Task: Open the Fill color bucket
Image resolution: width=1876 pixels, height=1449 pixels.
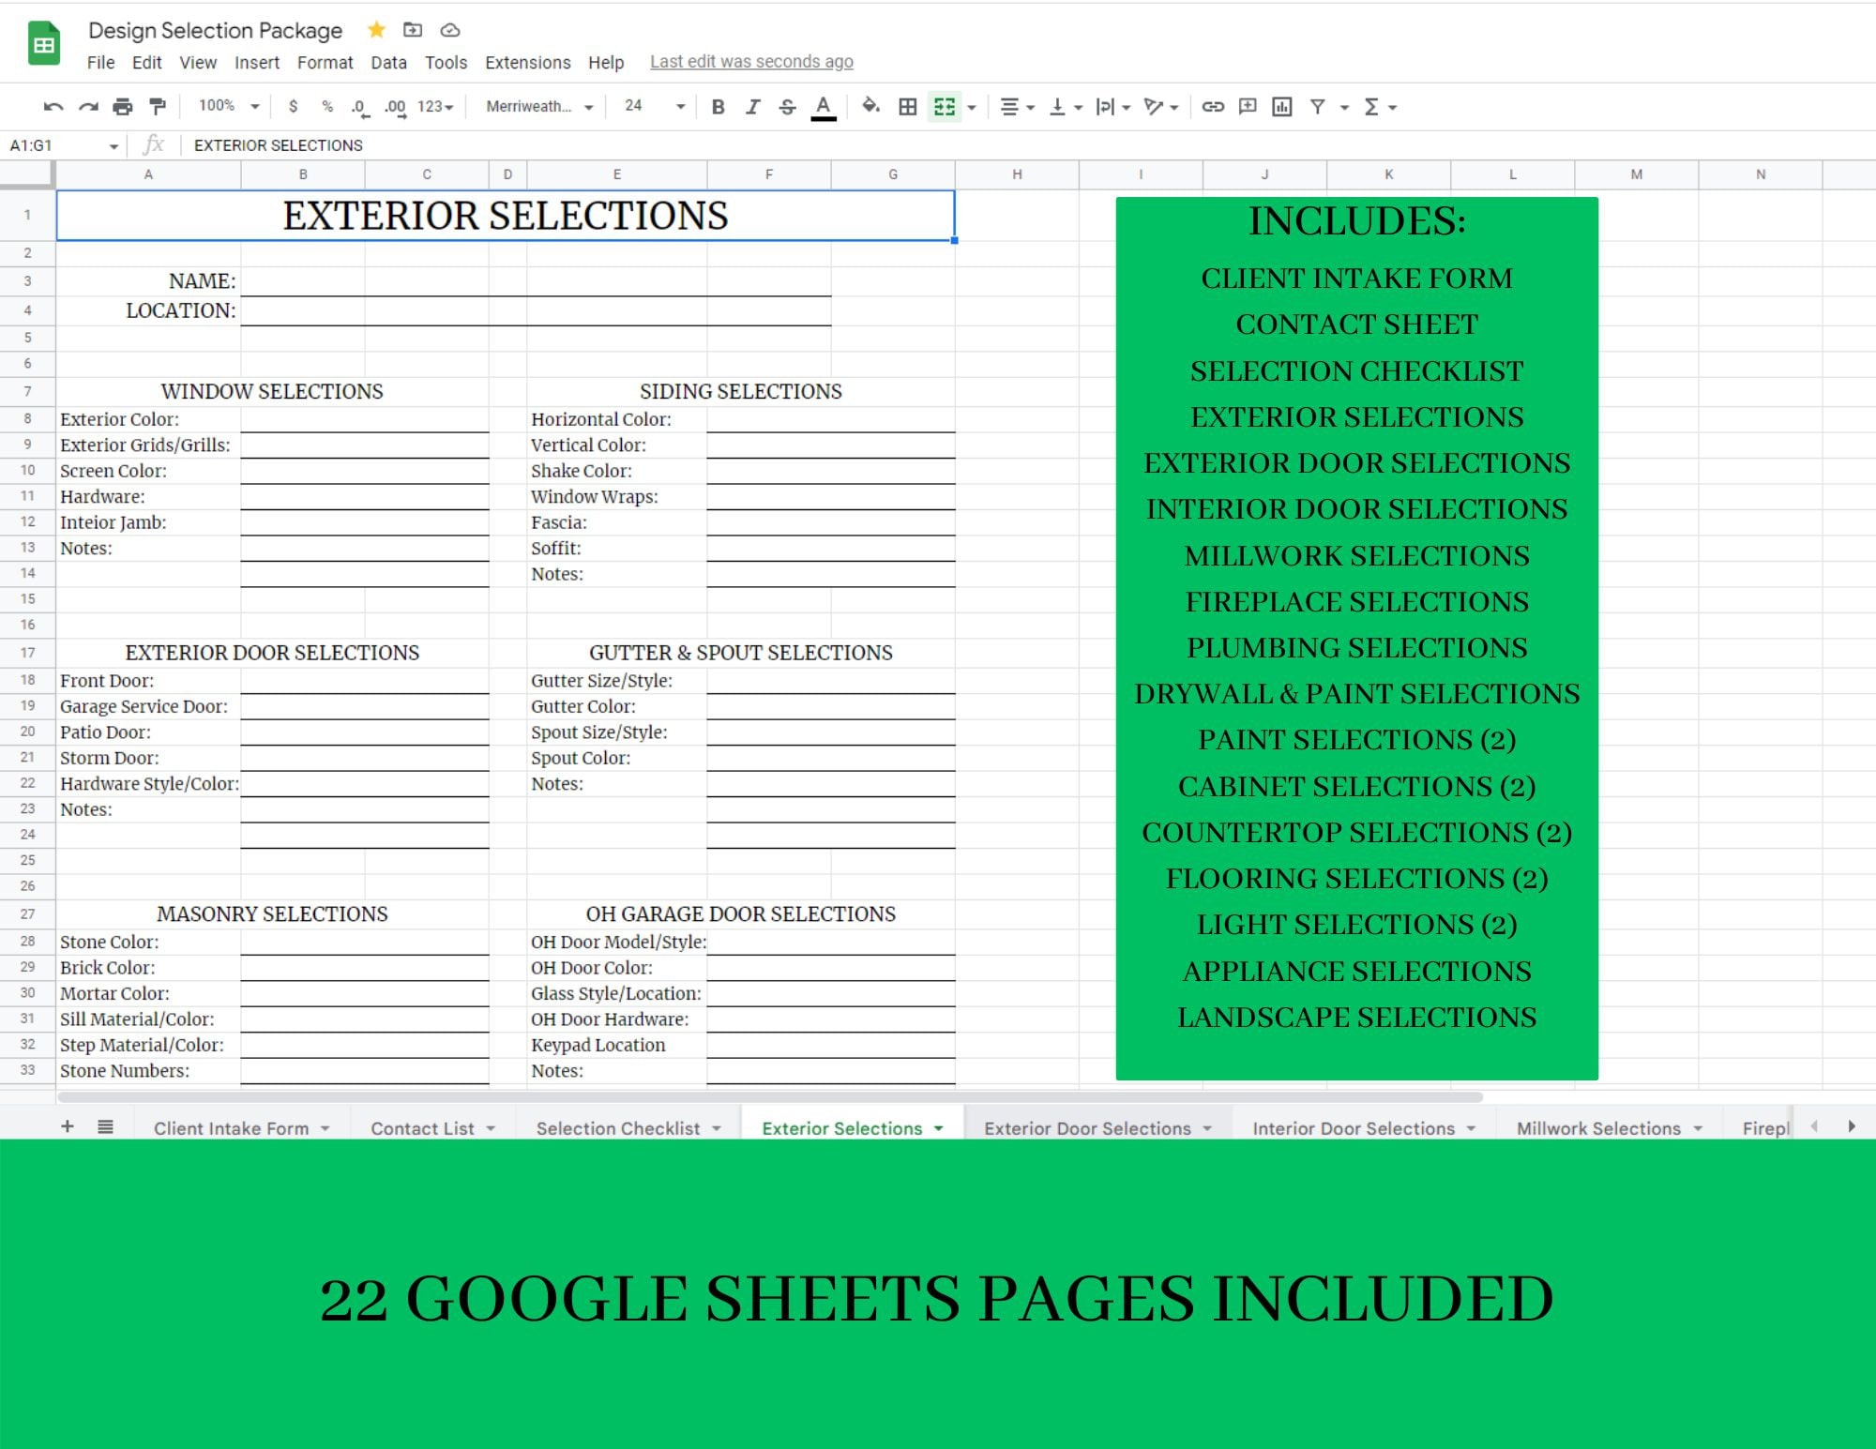Action: tap(870, 107)
